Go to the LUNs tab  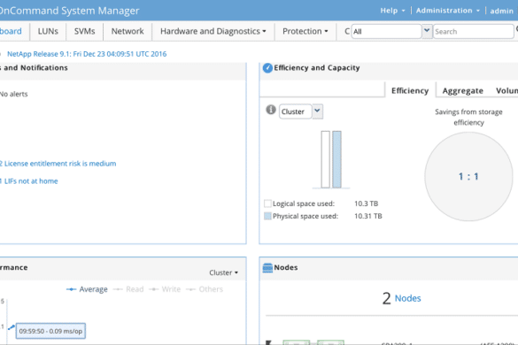point(48,31)
